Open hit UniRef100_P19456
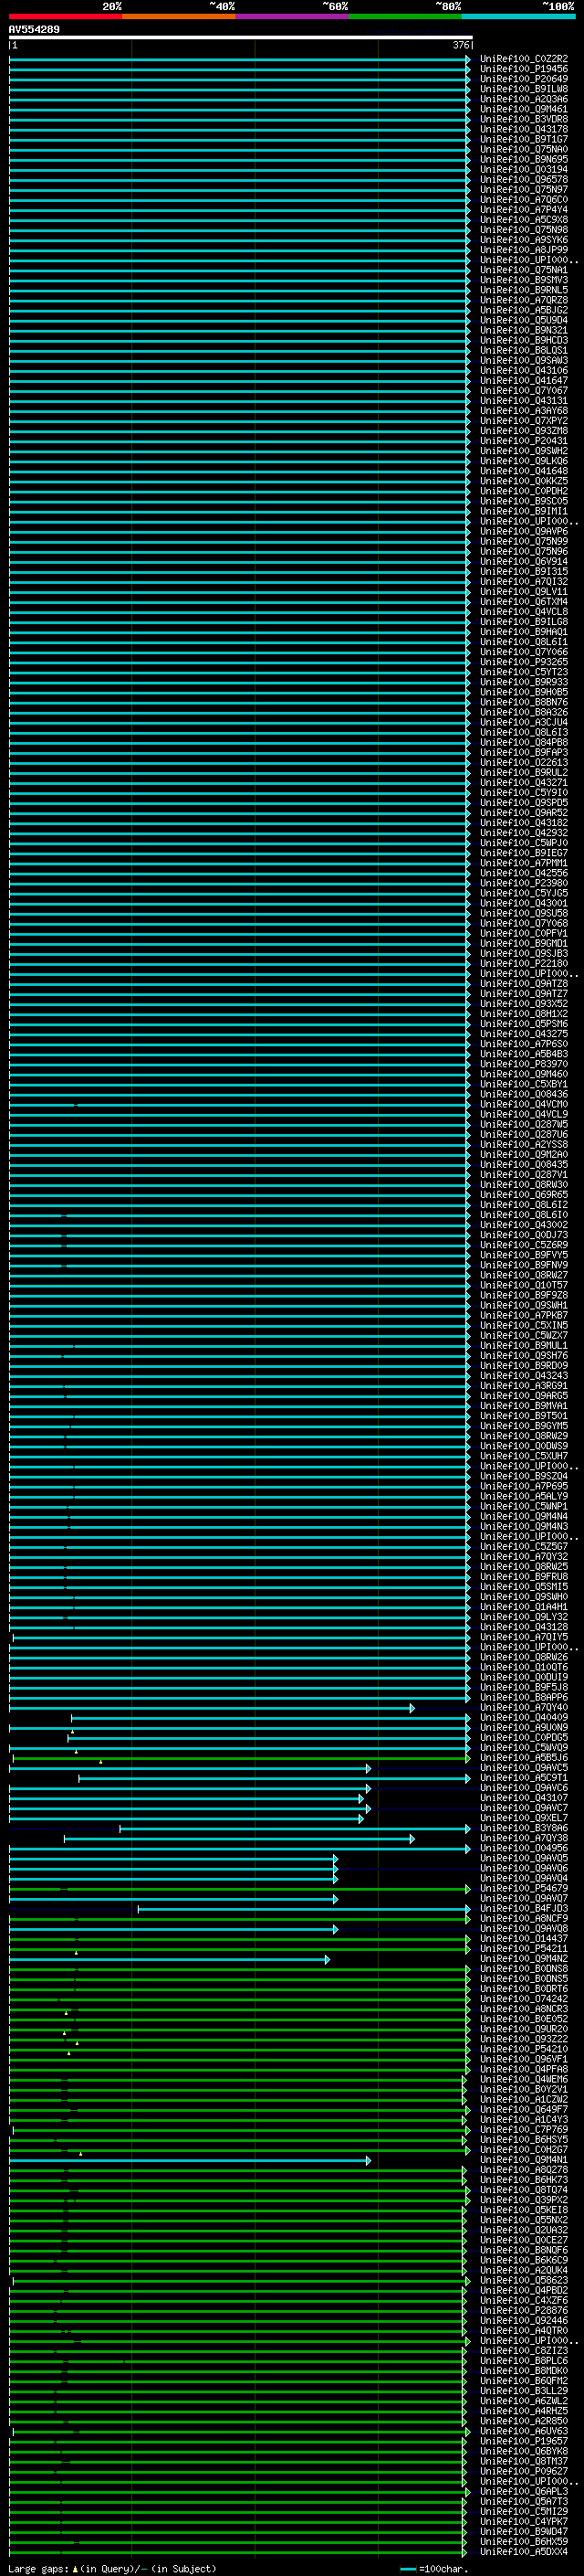This screenshot has height=2576, width=584. (524, 69)
